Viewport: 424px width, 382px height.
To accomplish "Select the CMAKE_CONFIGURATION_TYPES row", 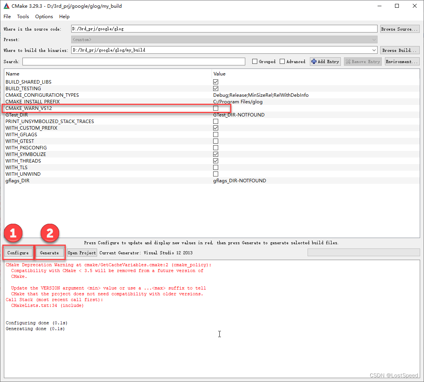I will click(212, 95).
